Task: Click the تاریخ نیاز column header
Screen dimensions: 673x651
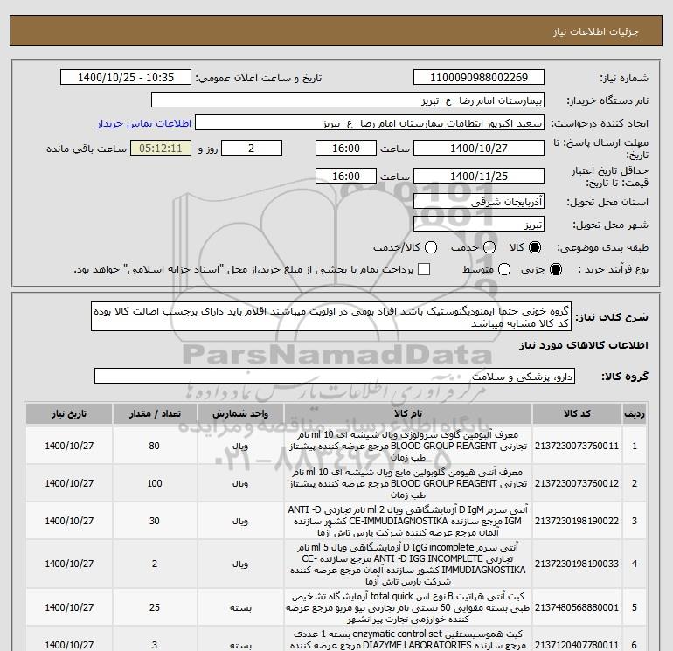Action: pyautogui.click(x=69, y=413)
